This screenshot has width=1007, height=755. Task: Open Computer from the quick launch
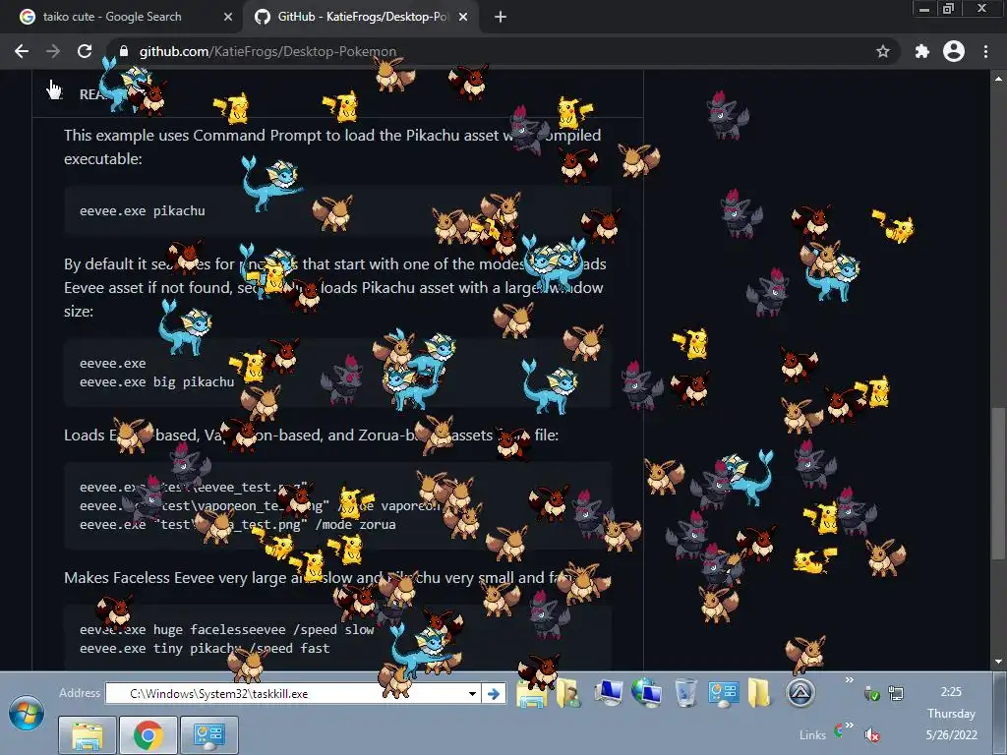tap(608, 693)
